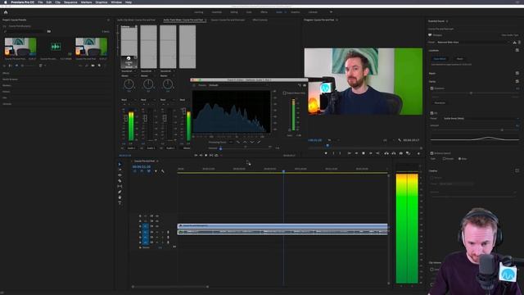
Task: Select the Type tool
Action: (x=120, y=202)
